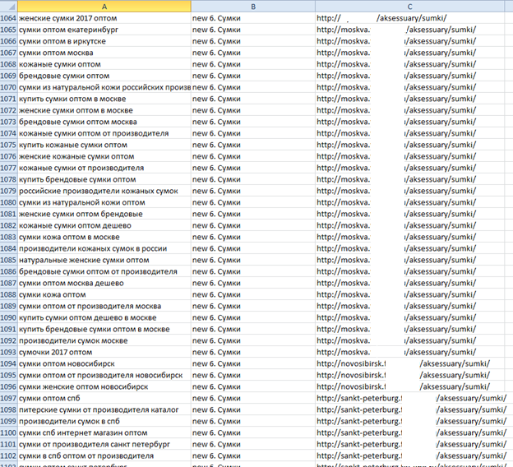Select row header 1093
This screenshot has width=513, height=467.
click(x=8, y=352)
